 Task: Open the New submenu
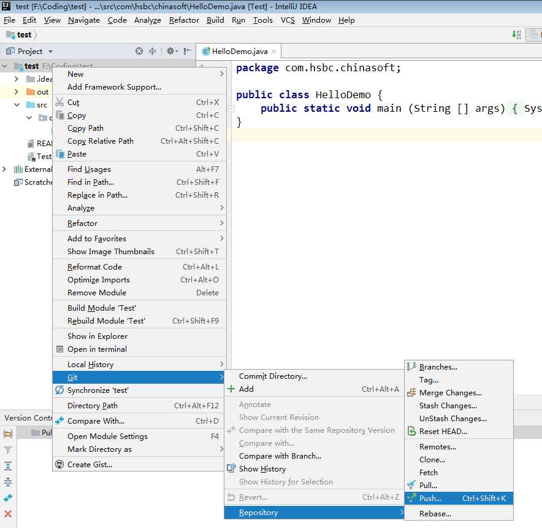tap(139, 74)
